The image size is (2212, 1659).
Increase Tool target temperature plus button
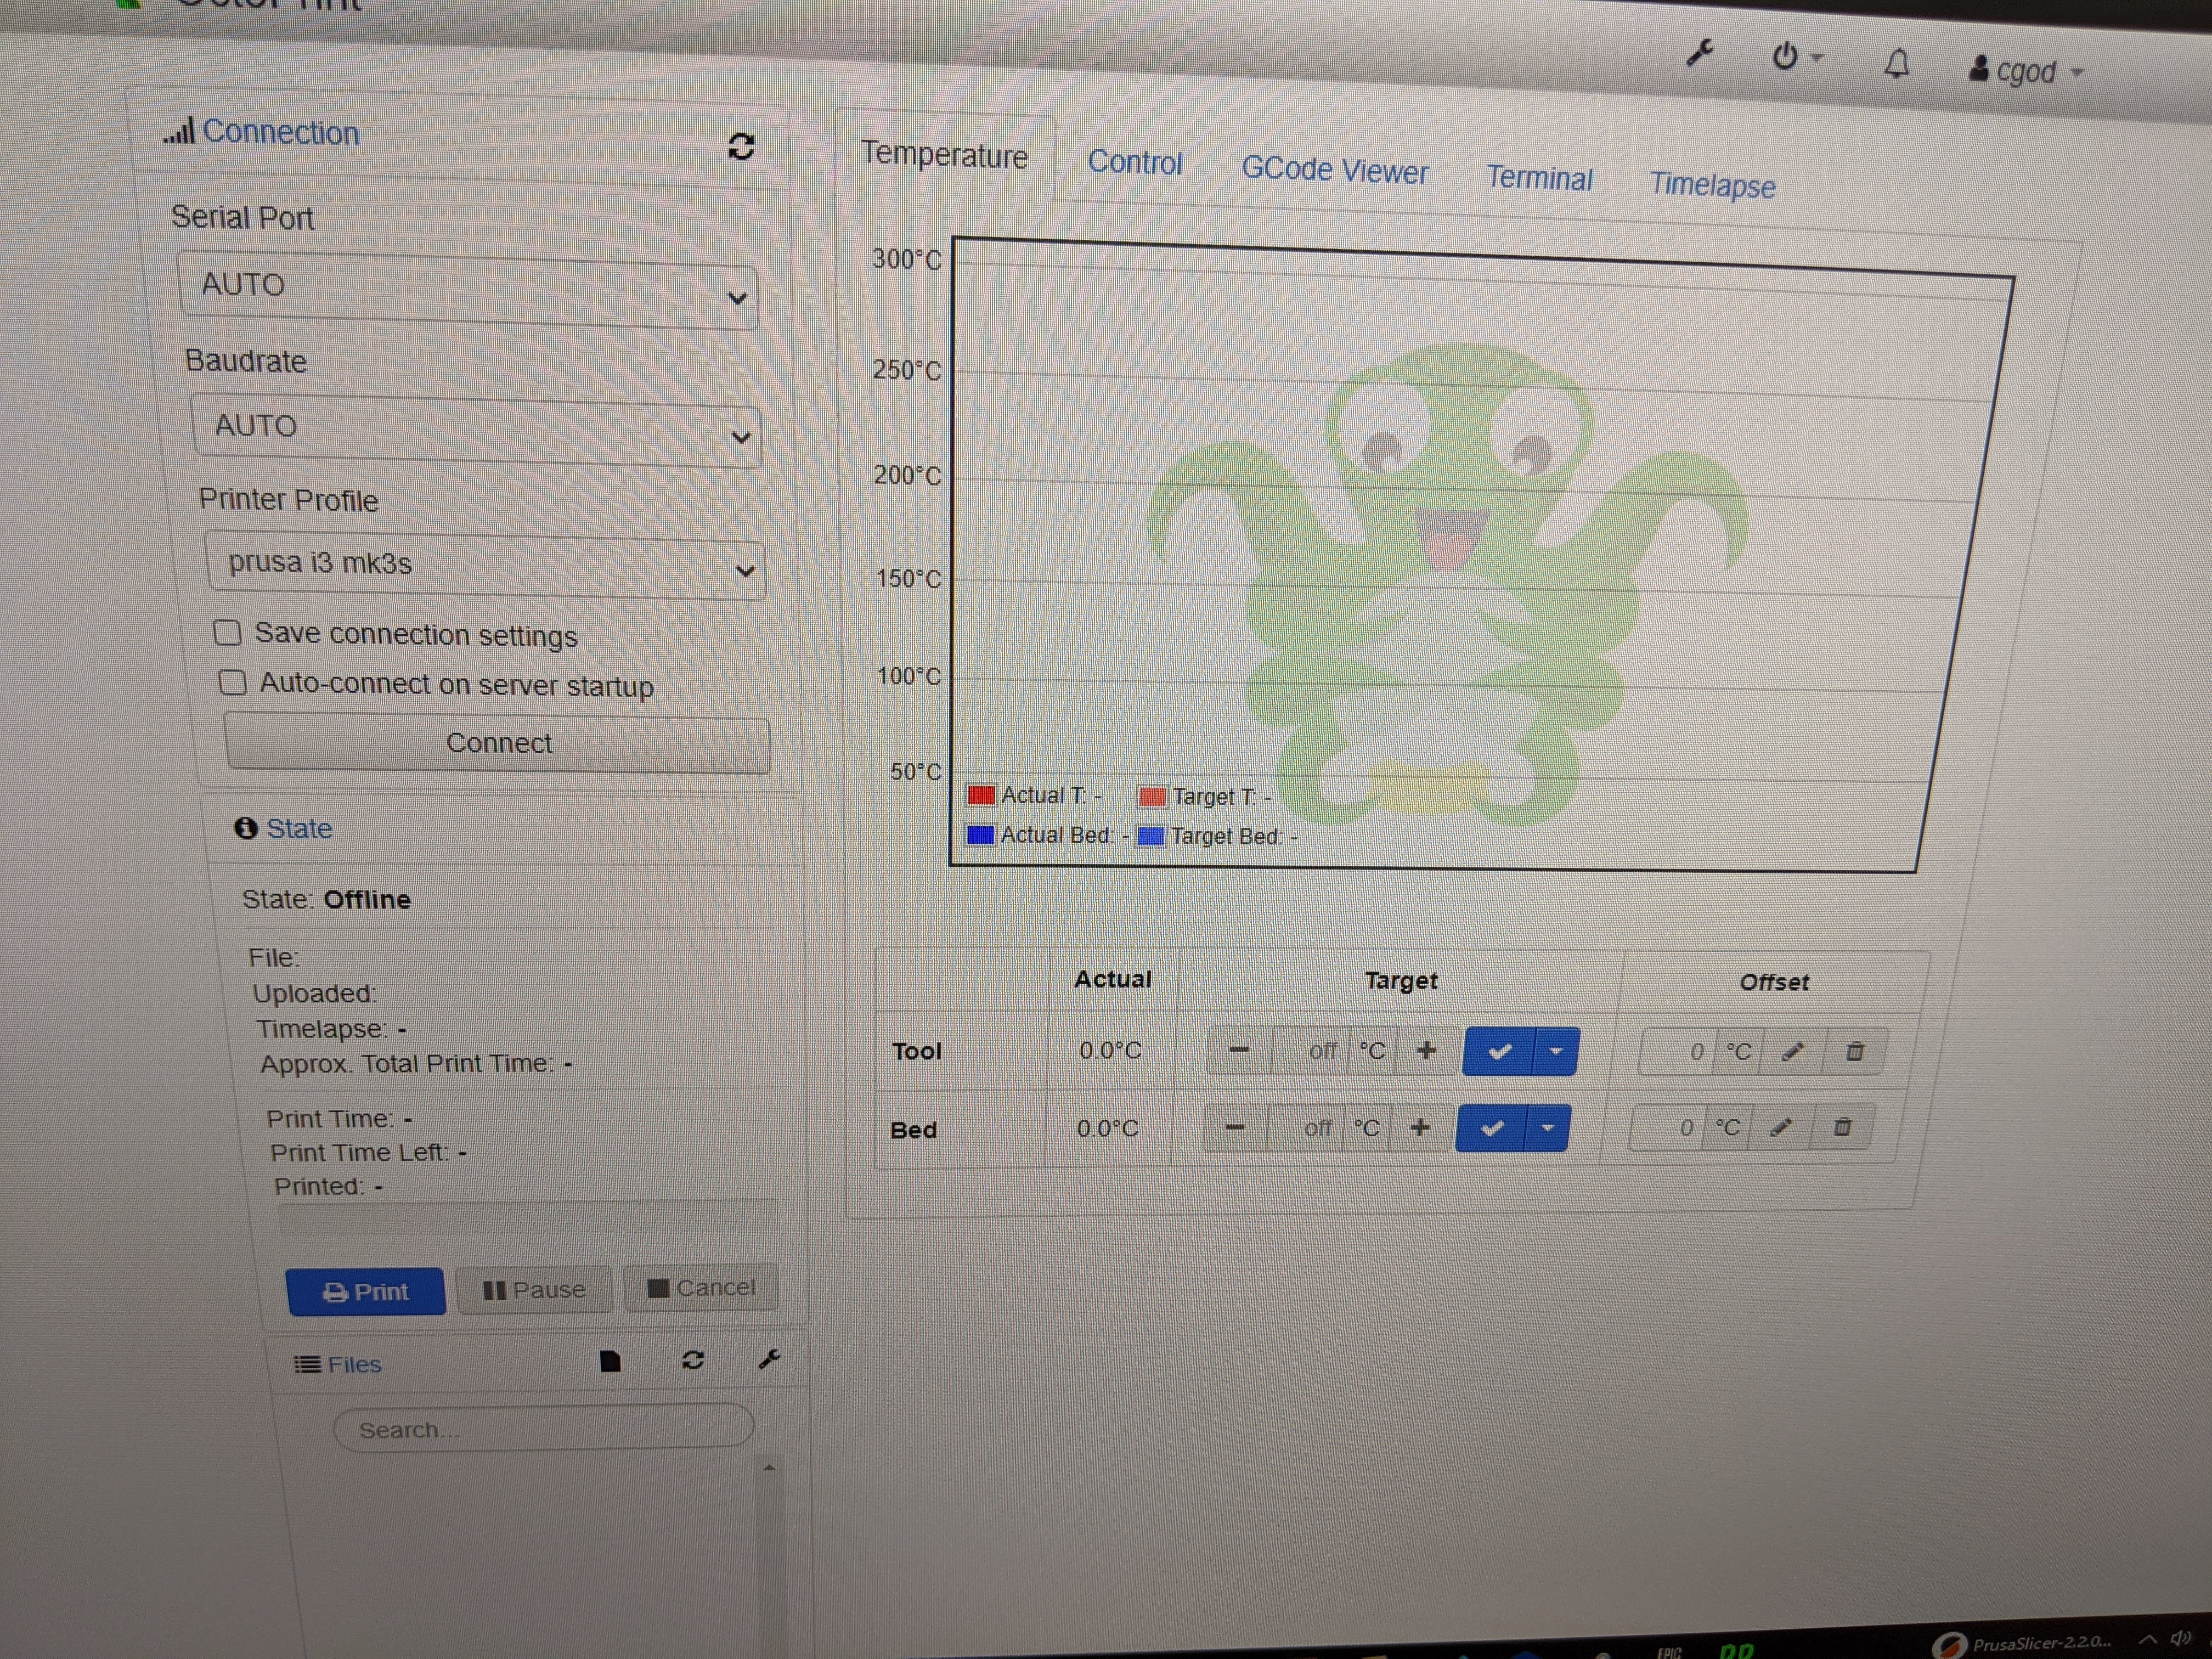coord(1427,1050)
